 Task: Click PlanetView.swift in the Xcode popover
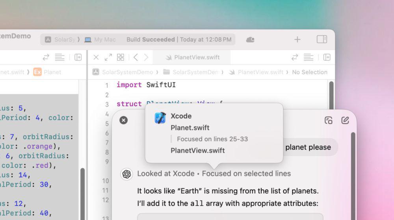pyautogui.click(x=197, y=150)
